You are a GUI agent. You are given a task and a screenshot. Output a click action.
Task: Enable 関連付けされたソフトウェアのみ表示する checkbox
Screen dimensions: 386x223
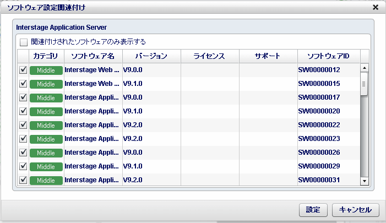pyautogui.click(x=24, y=42)
